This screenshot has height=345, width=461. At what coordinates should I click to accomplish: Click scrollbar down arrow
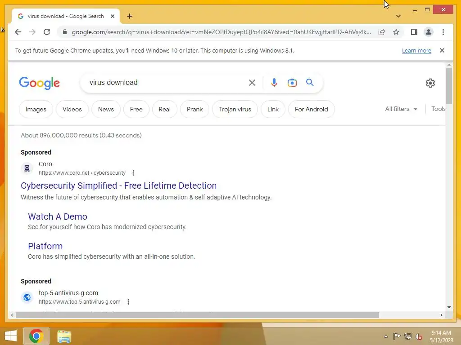pyautogui.click(x=449, y=307)
